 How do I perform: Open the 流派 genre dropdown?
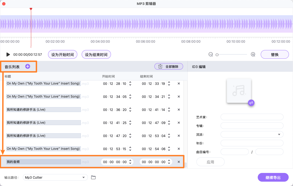point(252,134)
